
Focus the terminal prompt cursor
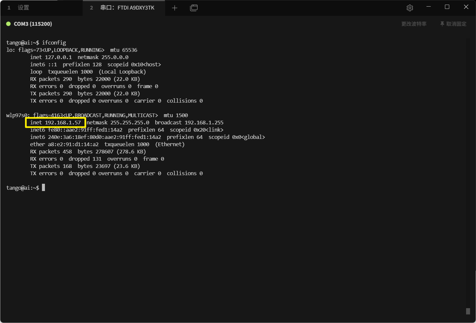point(43,188)
